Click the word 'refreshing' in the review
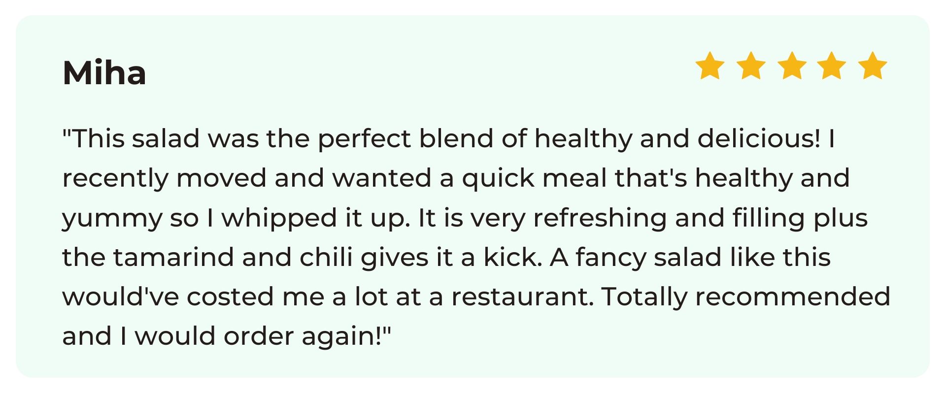 point(600,218)
